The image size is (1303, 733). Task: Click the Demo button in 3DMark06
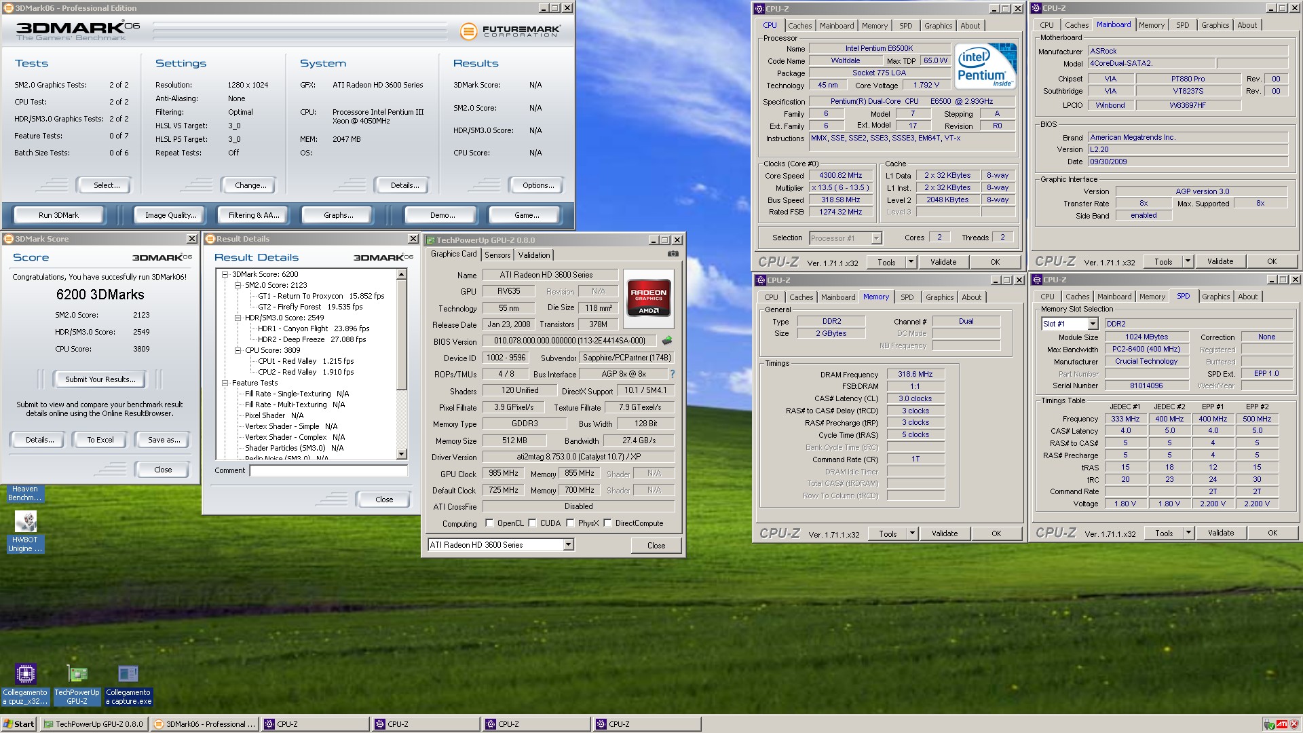[442, 215]
